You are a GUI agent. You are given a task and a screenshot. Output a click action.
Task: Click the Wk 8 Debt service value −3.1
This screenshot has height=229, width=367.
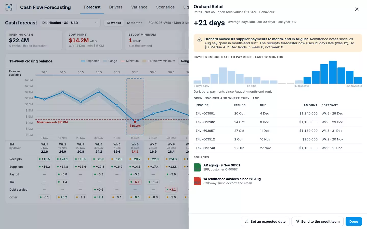[x=171, y=190]
